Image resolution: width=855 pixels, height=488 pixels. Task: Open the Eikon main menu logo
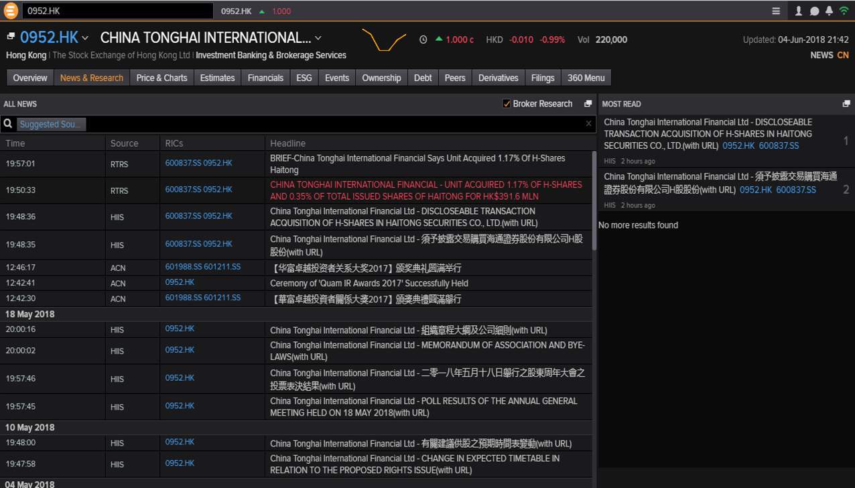11,11
